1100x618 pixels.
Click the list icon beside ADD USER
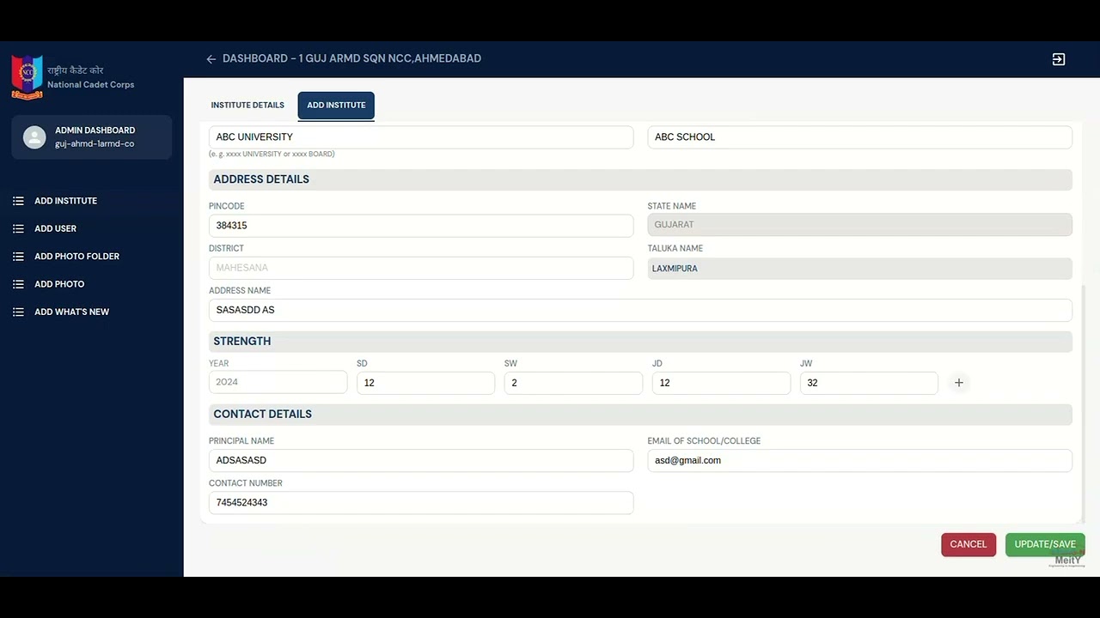18,228
